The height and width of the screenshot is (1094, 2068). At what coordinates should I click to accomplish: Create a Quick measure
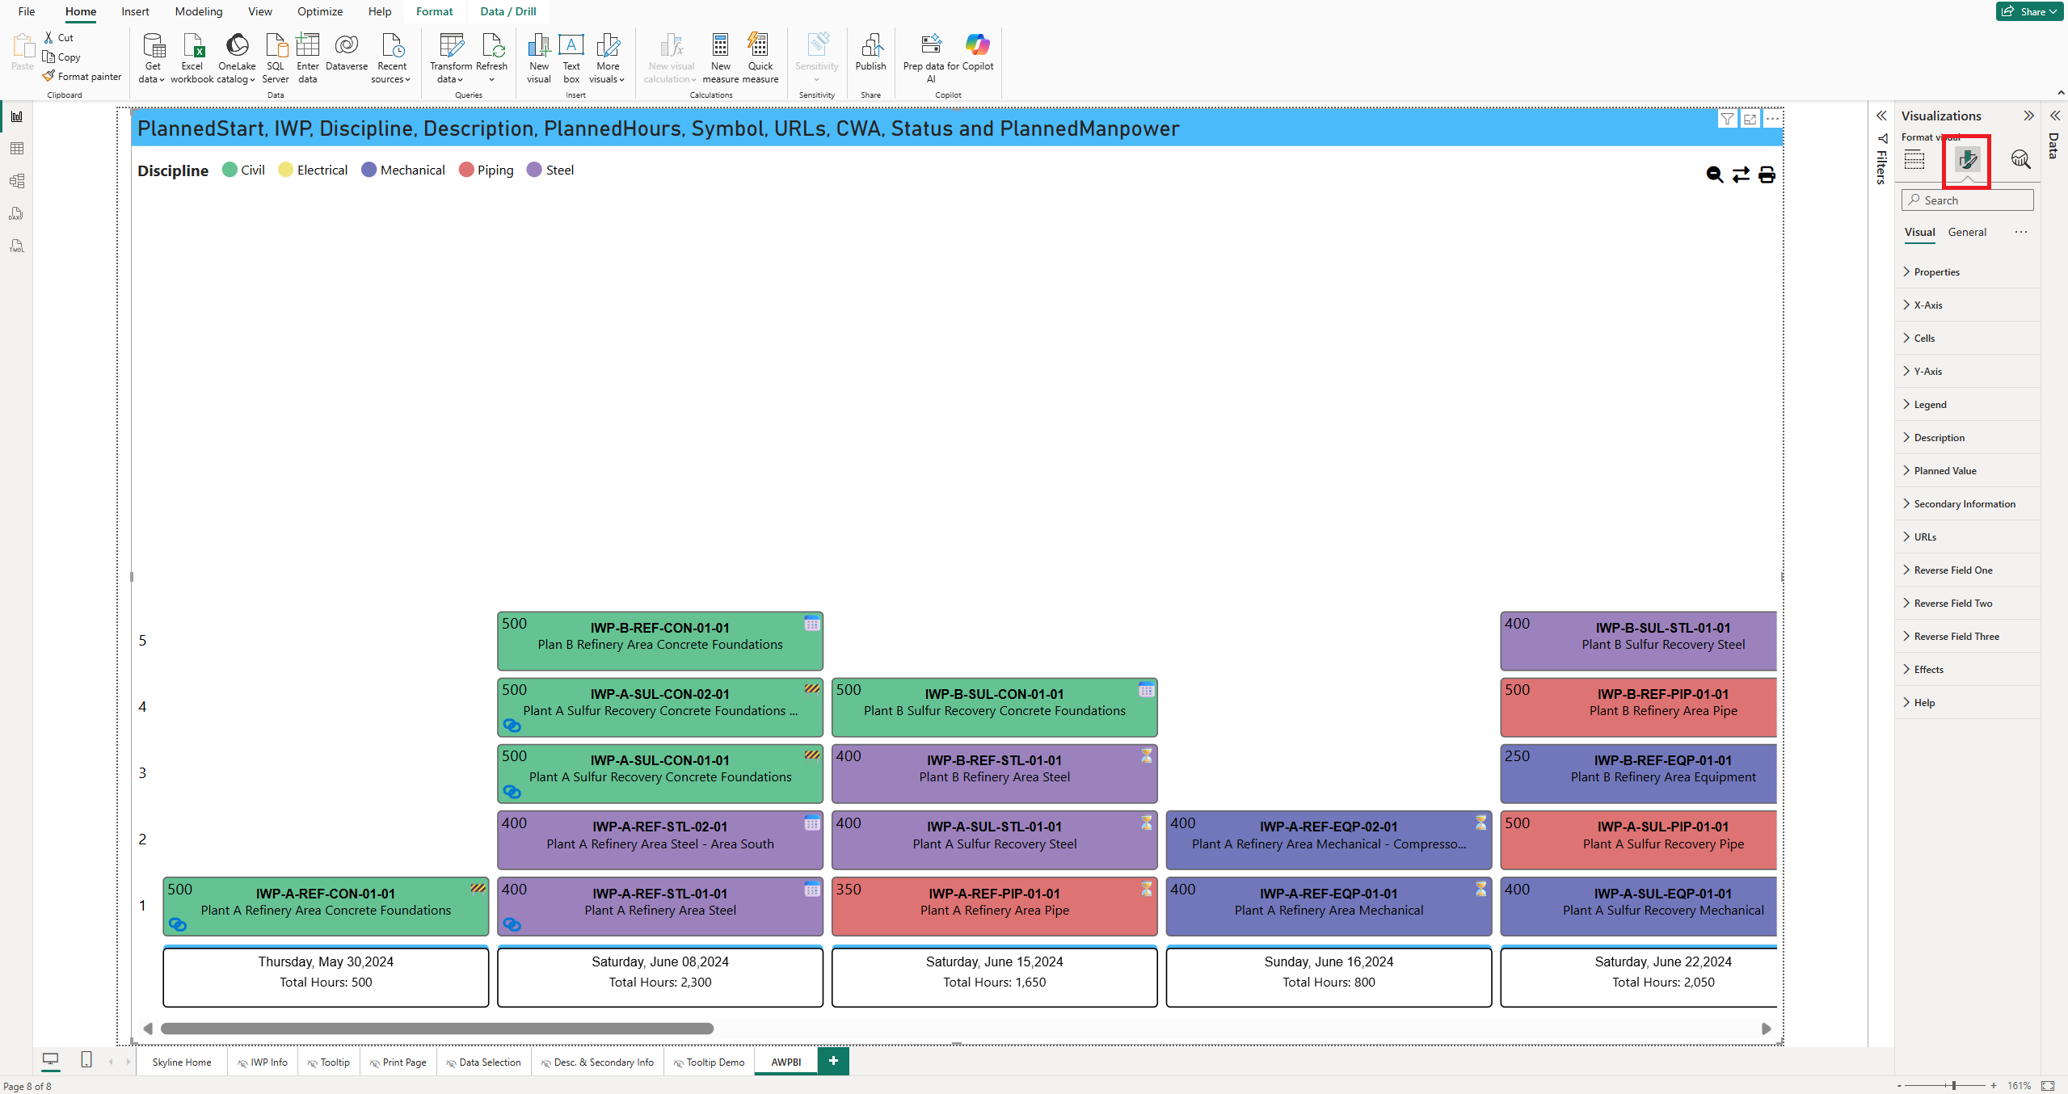(x=760, y=58)
